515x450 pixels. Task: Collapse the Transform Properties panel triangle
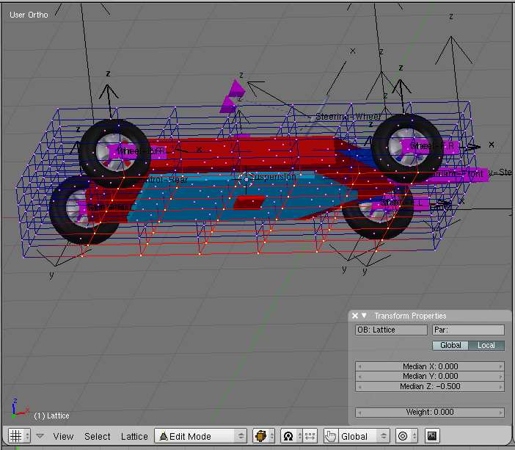click(x=364, y=315)
